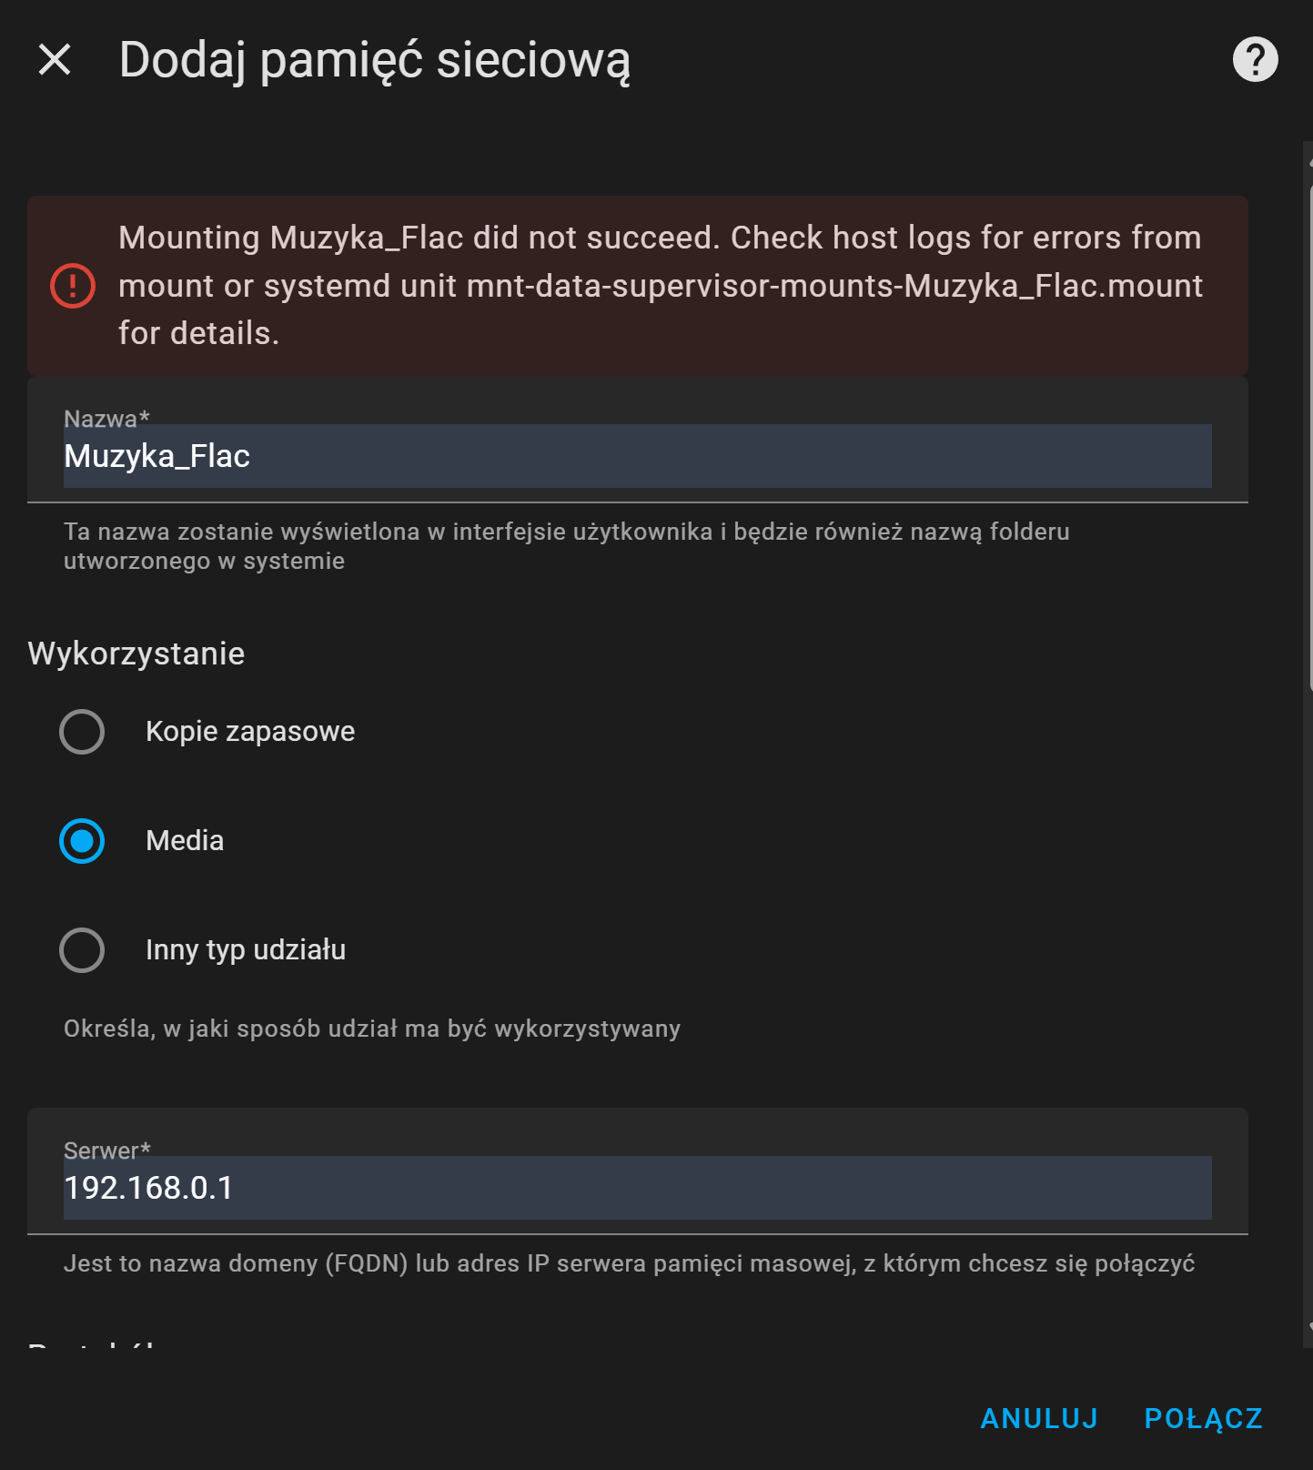Click the Inny typ udziału label text
Screen dimensions: 1313x1470
(x=246, y=950)
